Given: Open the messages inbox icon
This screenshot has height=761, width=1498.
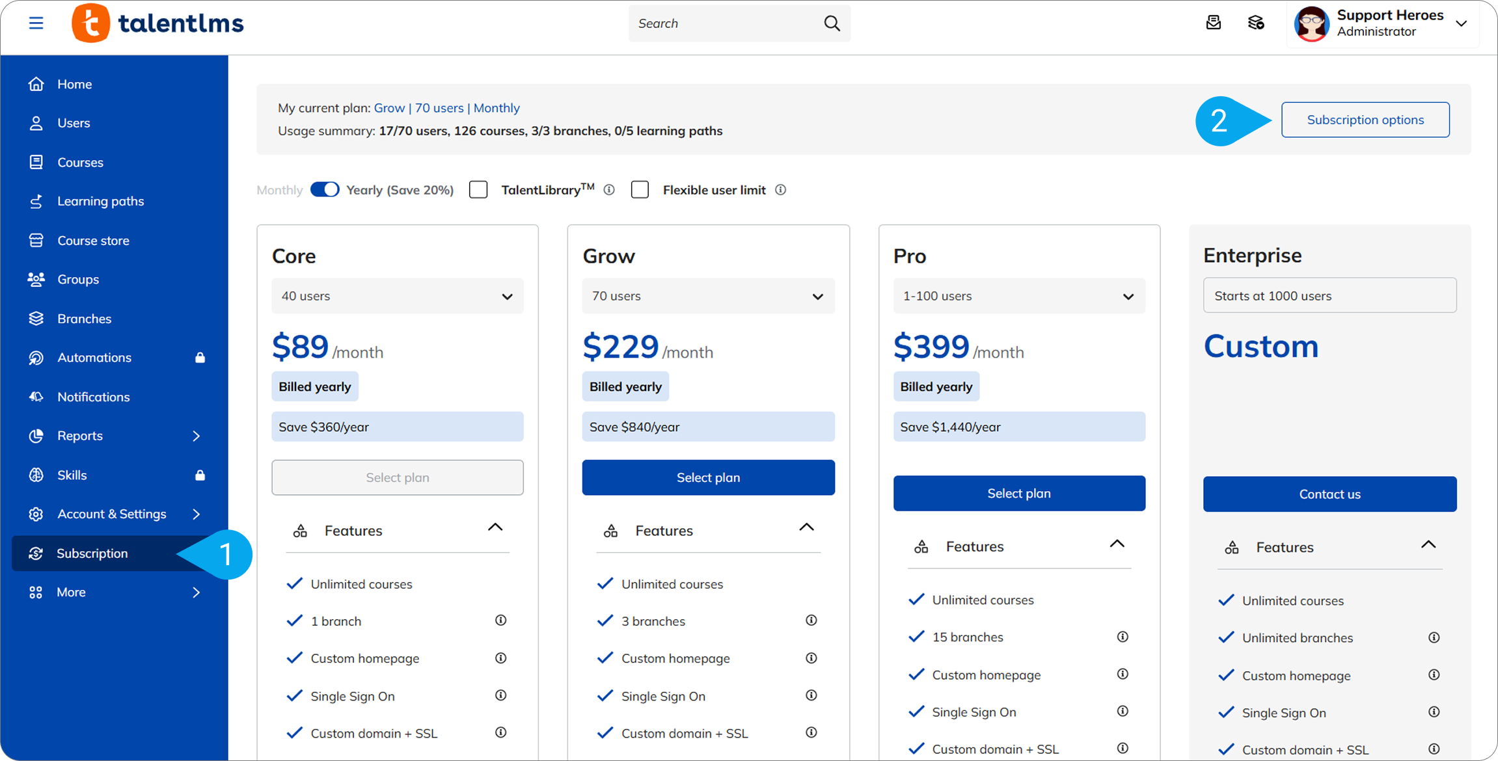Looking at the screenshot, I should [1213, 23].
